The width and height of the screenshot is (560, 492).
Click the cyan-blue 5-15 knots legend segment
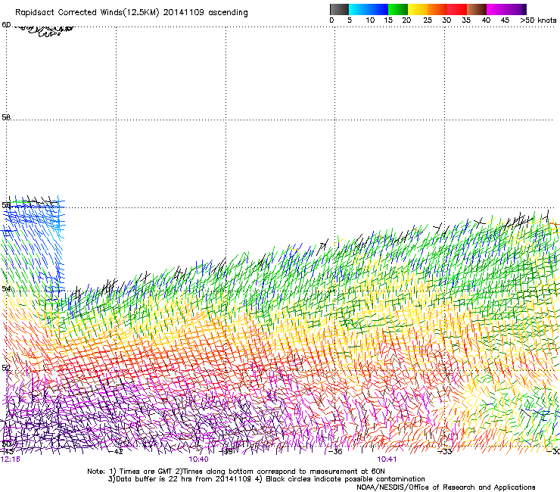[369, 9]
